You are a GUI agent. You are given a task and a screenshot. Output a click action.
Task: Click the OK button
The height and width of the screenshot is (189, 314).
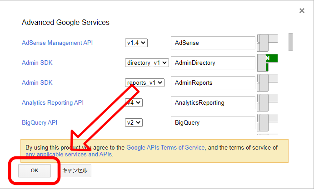35,170
